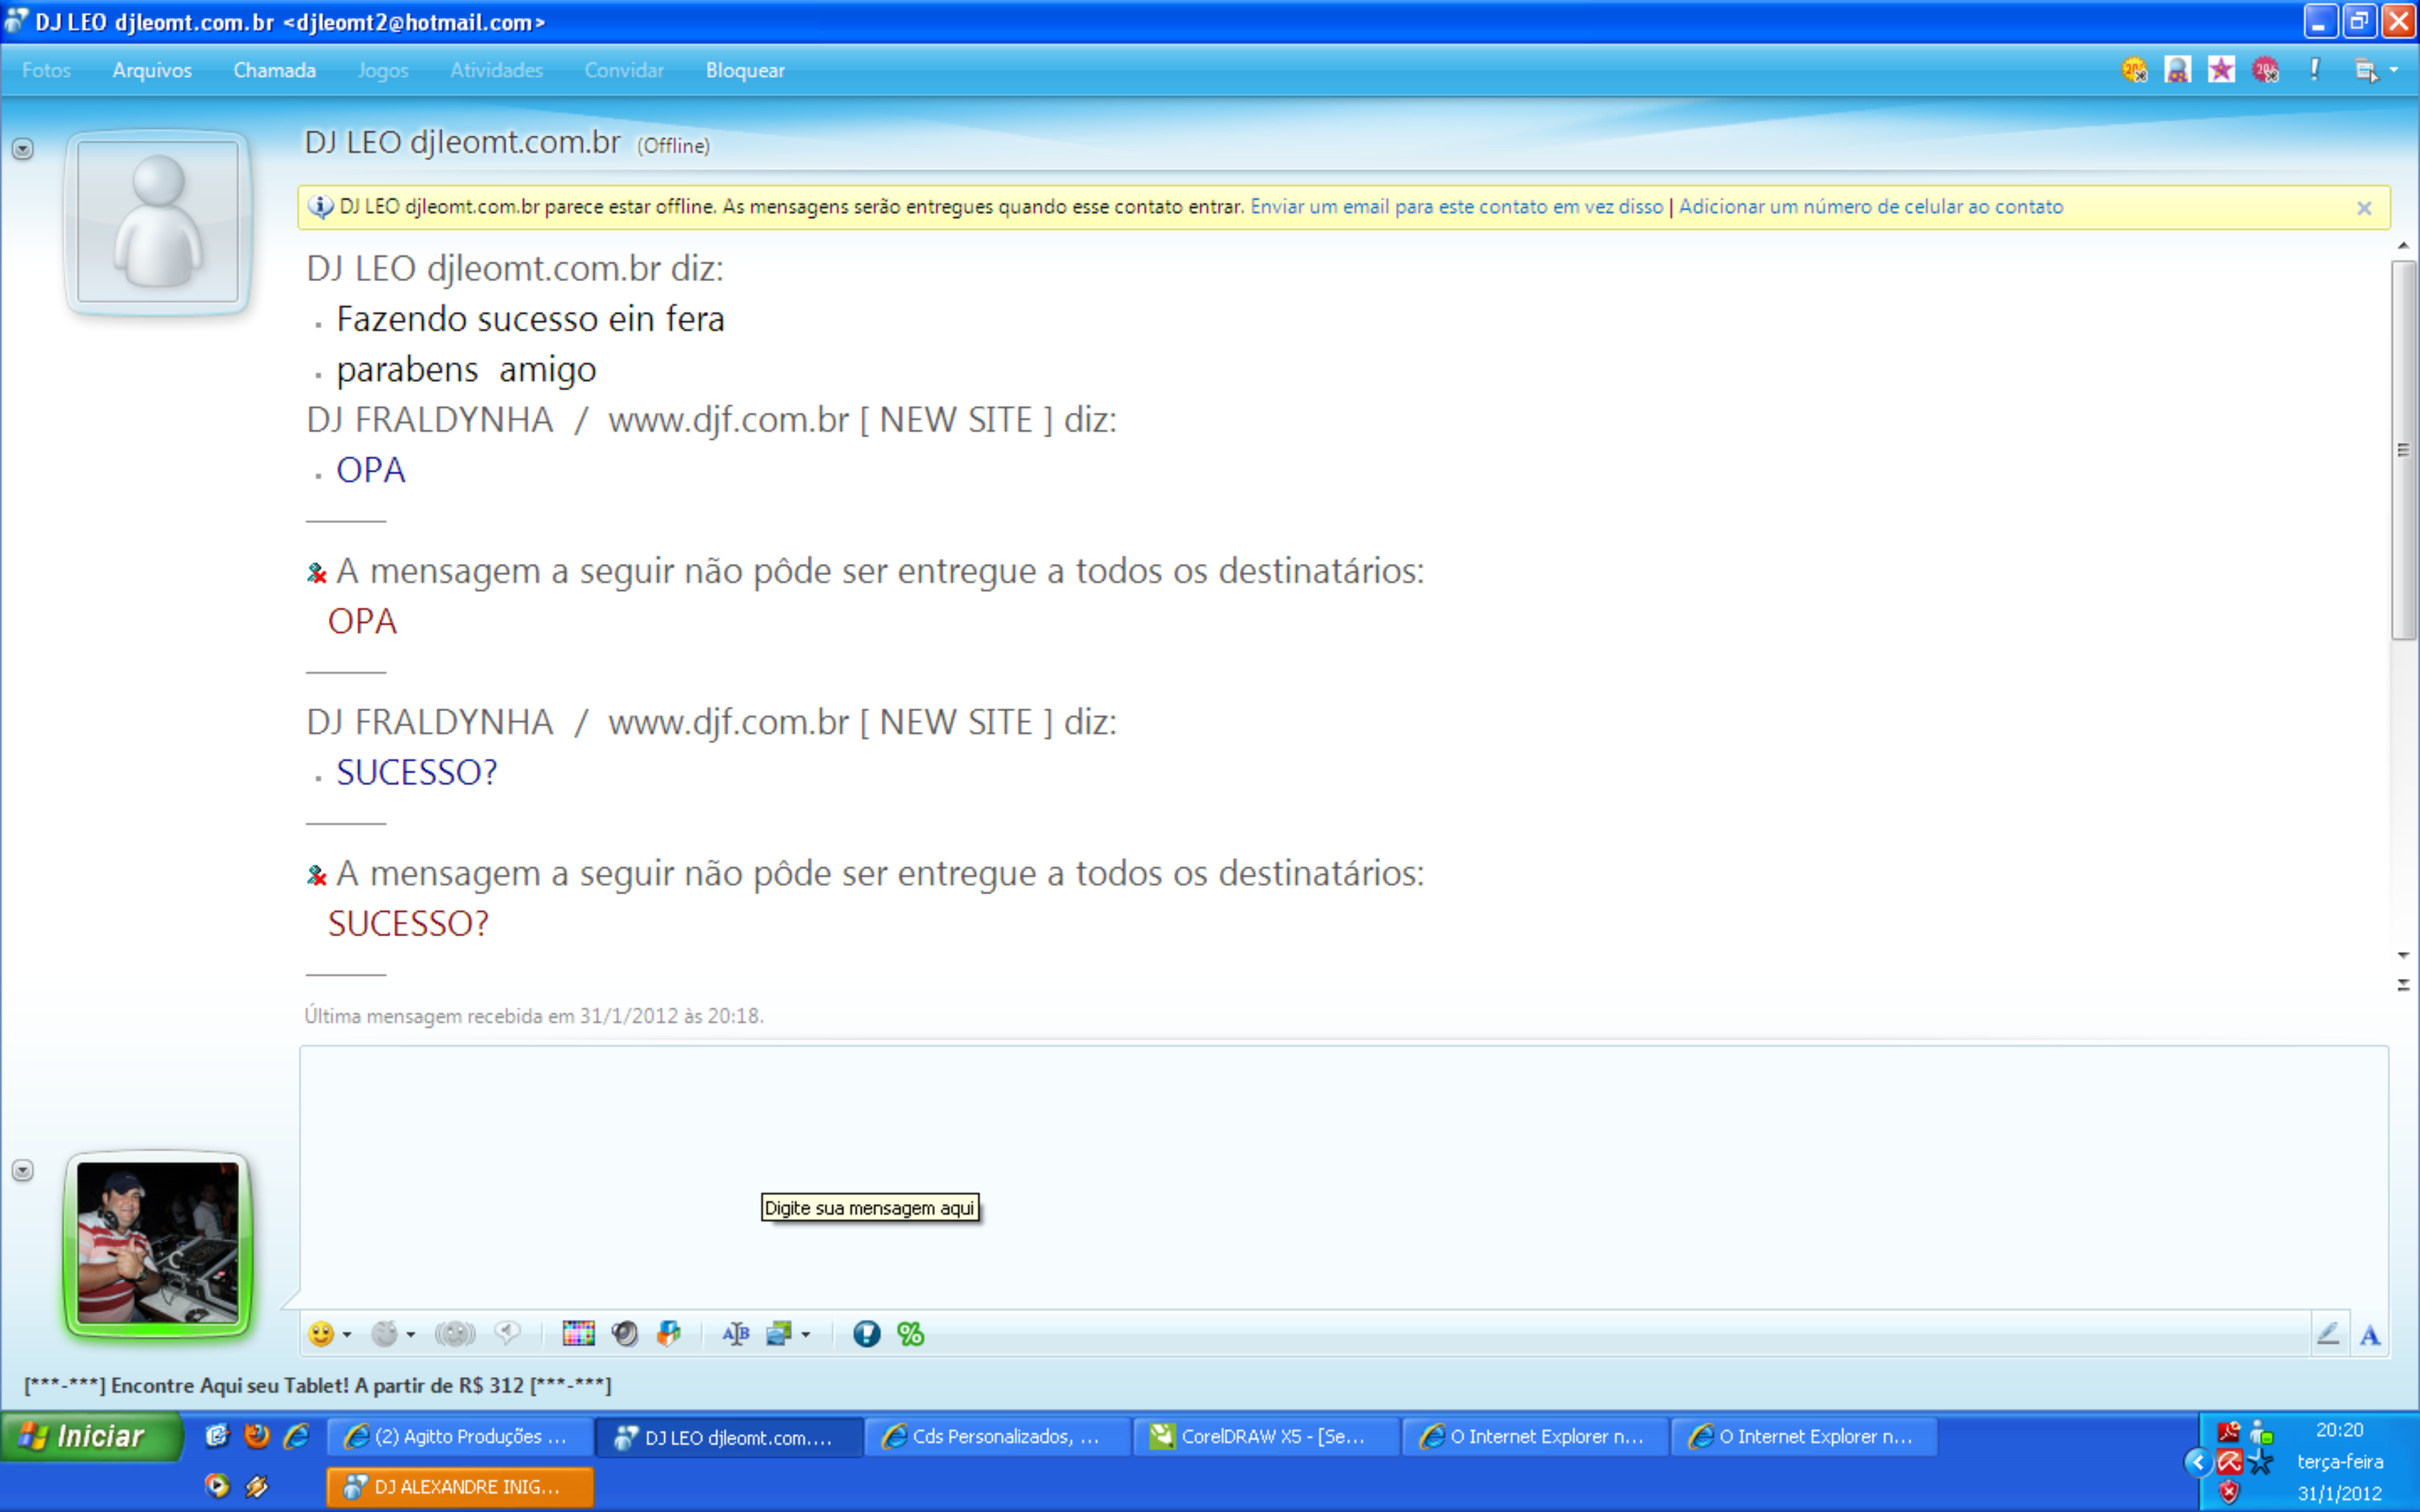Open the smiley emoticon picker

point(320,1334)
